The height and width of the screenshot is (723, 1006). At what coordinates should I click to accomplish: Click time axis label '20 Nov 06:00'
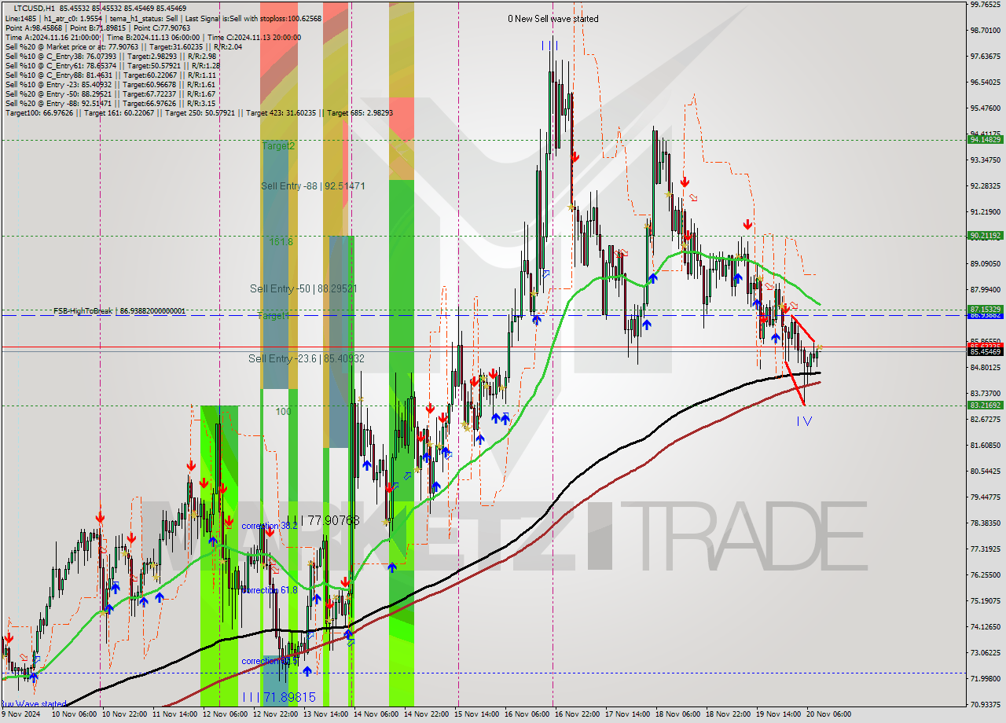tap(829, 714)
